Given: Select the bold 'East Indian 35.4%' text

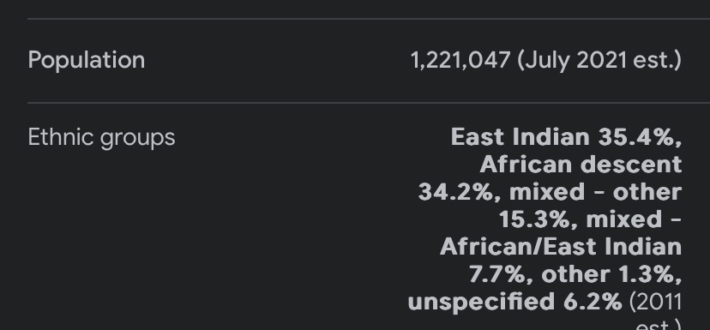Looking at the screenshot, I should (x=566, y=136).
